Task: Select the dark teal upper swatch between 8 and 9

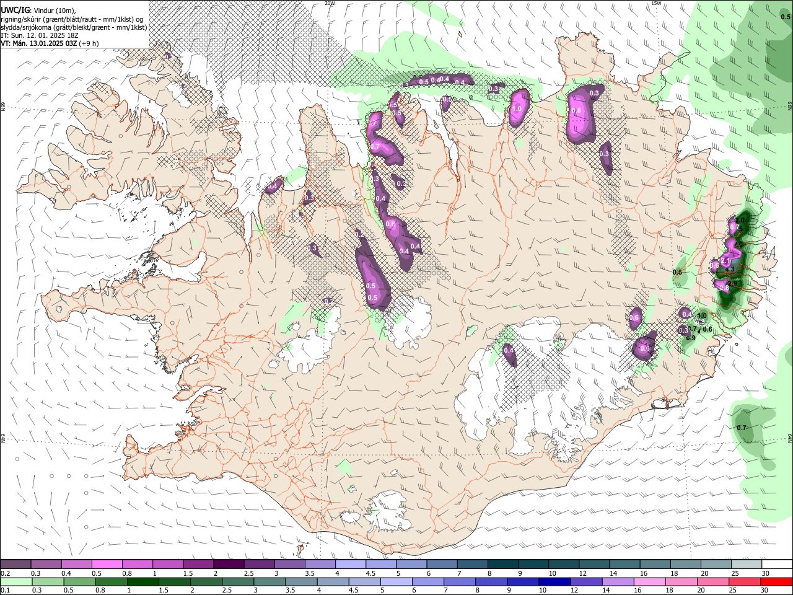Action: click(503, 564)
